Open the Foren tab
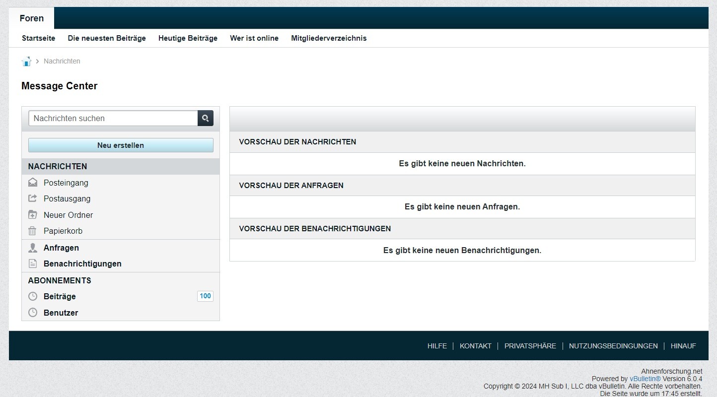717x397 pixels. pos(32,18)
